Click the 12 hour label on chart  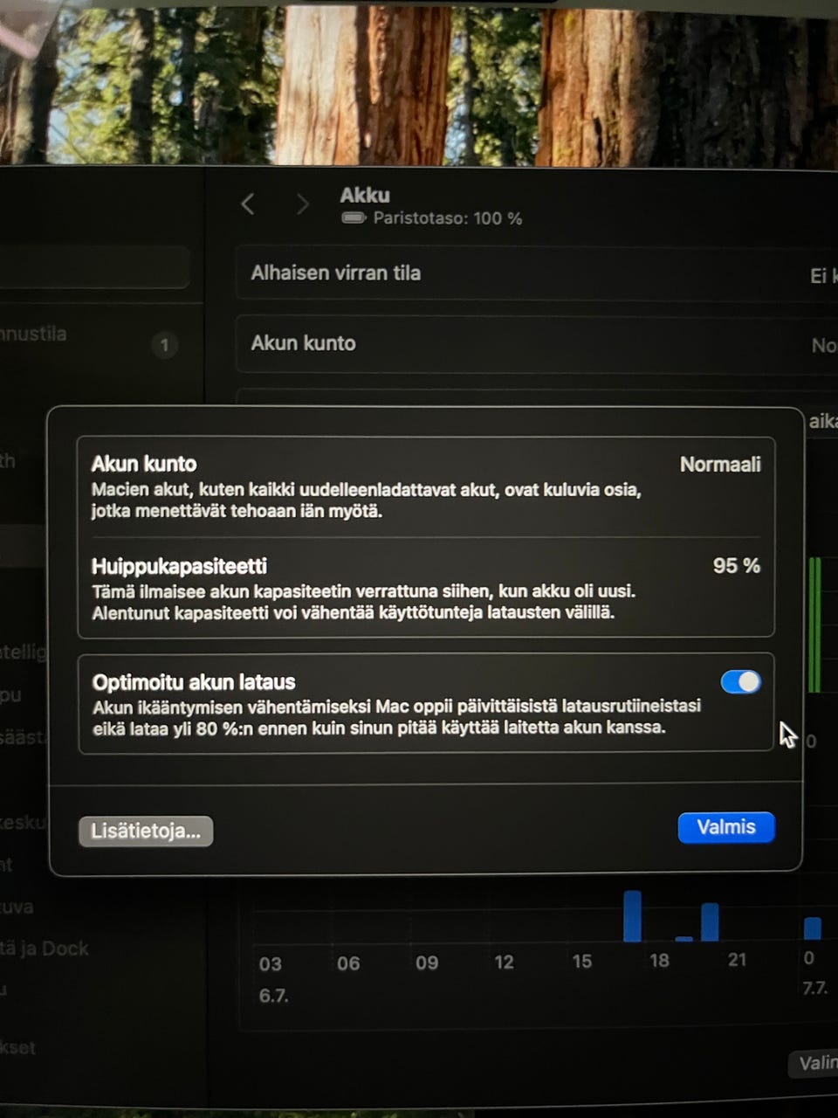coord(504,963)
